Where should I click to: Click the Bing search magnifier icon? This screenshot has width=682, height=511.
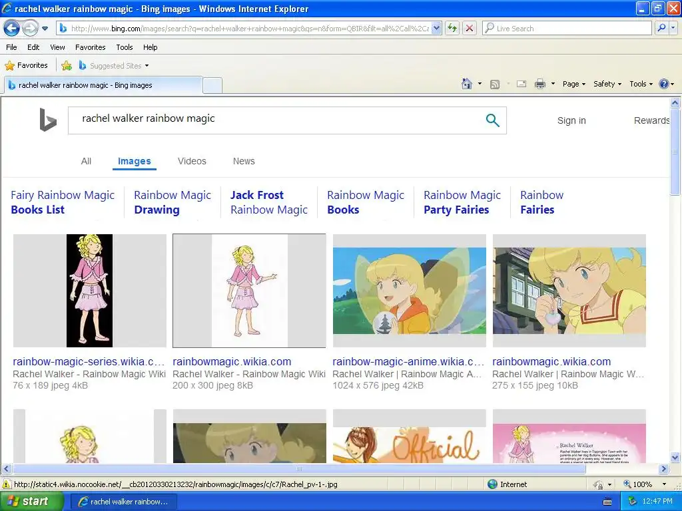(492, 120)
